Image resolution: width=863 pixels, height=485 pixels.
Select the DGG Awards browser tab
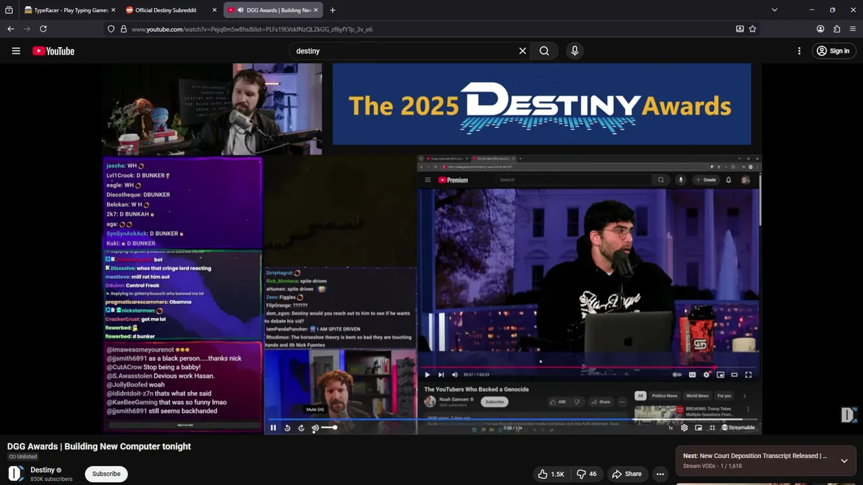coord(274,10)
